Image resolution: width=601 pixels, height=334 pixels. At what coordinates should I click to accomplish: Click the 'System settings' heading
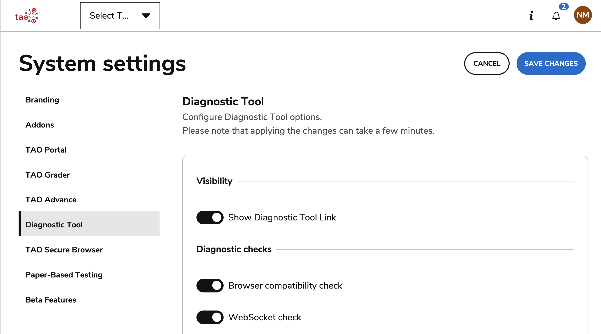(x=102, y=64)
